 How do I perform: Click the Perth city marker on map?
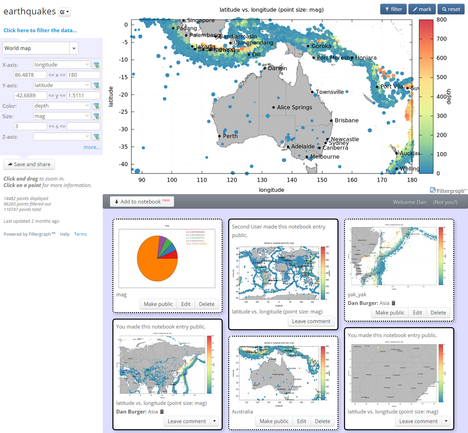pyautogui.click(x=220, y=136)
